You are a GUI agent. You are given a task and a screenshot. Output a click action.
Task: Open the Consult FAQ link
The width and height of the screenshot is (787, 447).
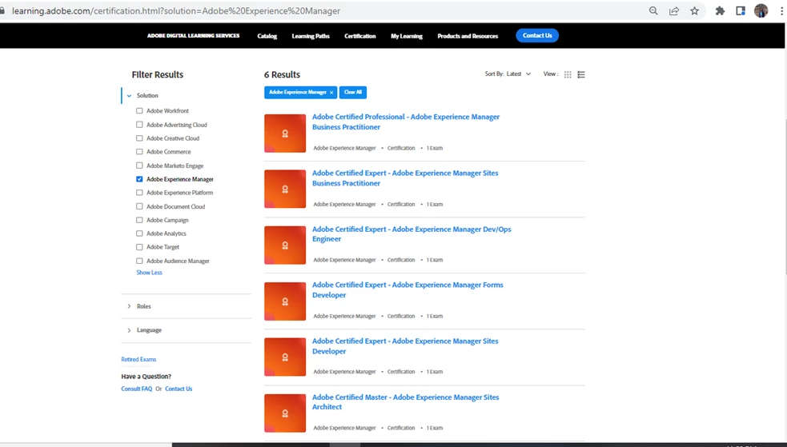pos(137,389)
